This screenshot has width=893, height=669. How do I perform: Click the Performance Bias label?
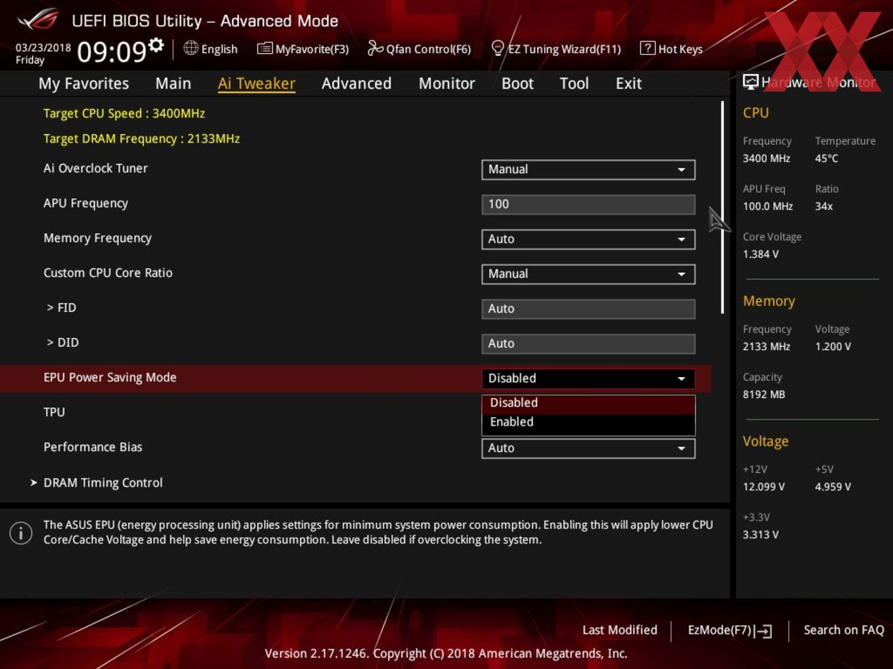pyautogui.click(x=93, y=447)
